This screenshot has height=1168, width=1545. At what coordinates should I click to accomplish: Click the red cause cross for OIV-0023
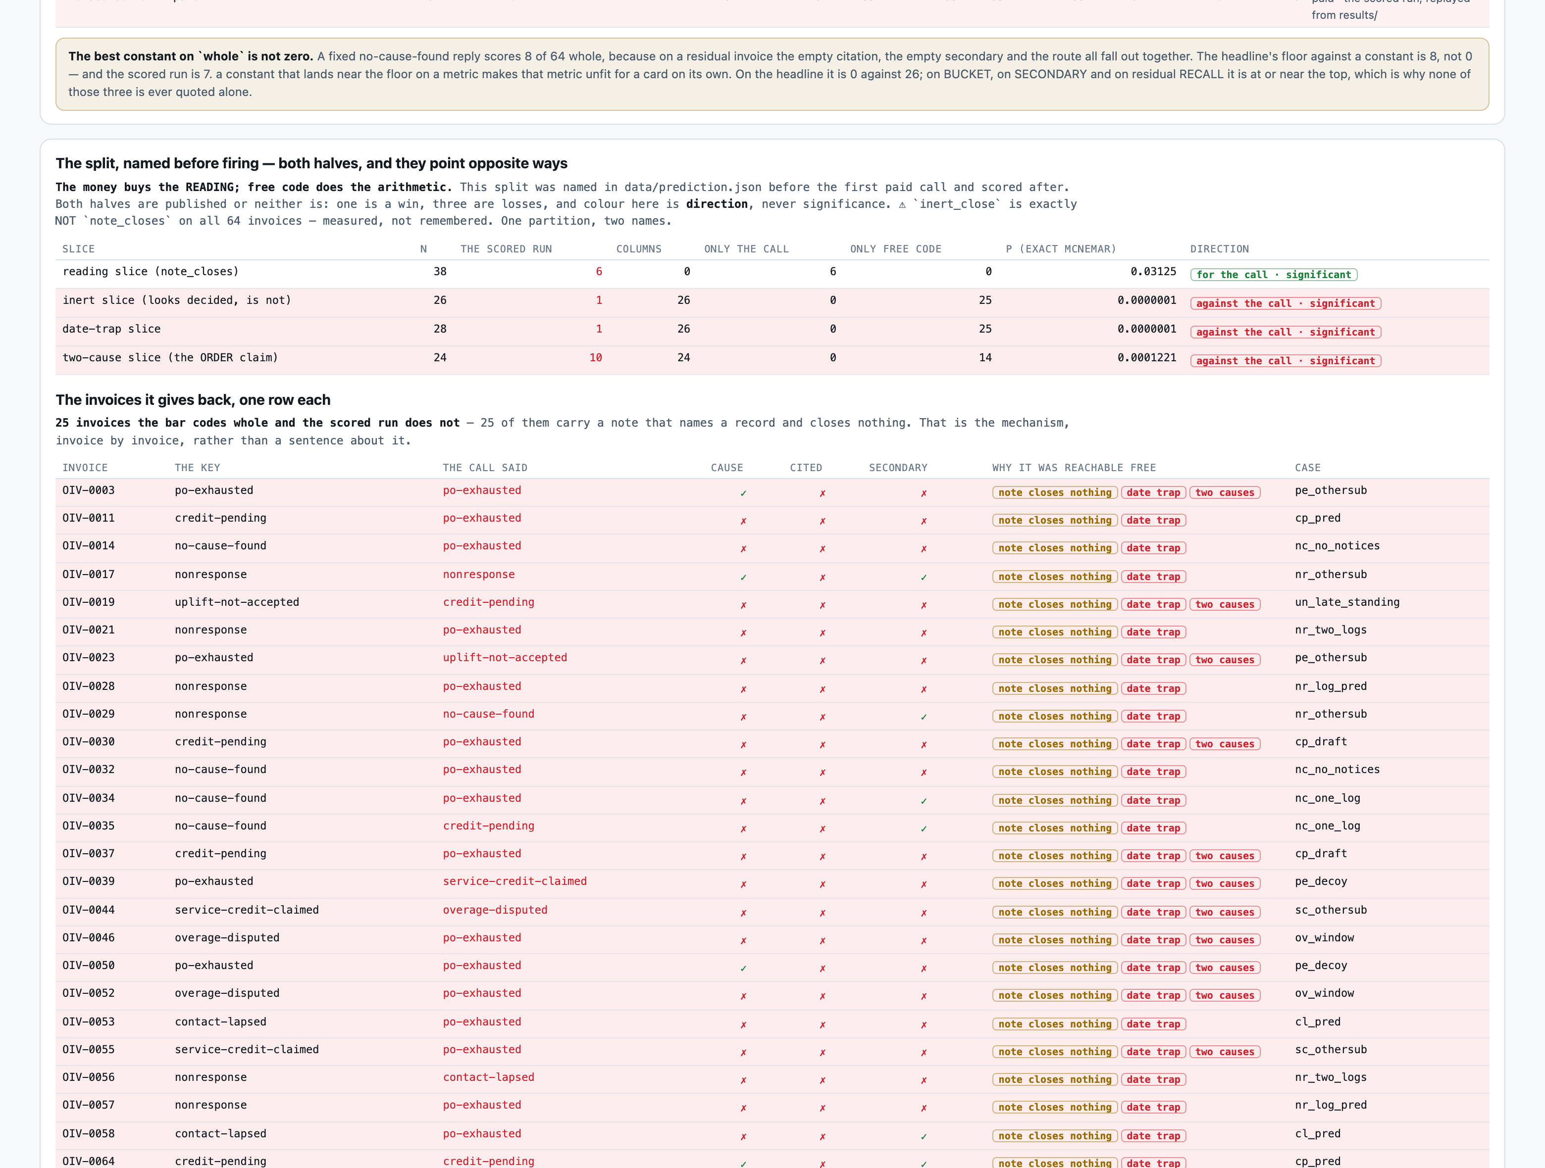743,660
